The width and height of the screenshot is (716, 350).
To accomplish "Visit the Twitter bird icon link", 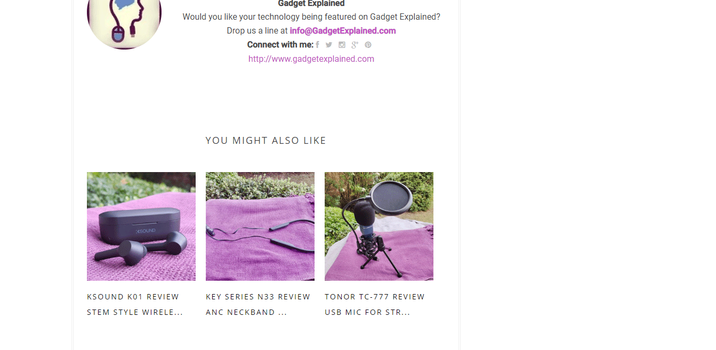I will (329, 45).
